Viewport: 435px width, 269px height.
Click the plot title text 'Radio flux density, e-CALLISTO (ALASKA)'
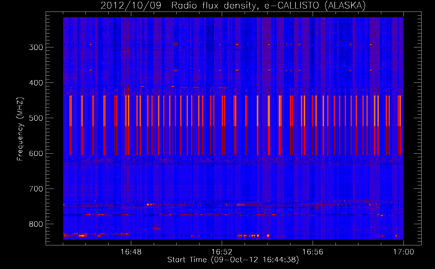click(268, 6)
